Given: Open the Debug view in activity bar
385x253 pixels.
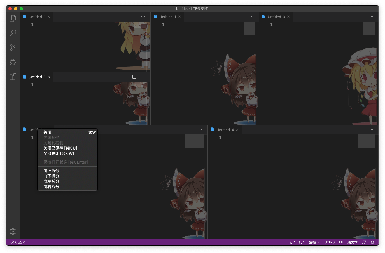Looking at the screenshot, I should [x=13, y=62].
